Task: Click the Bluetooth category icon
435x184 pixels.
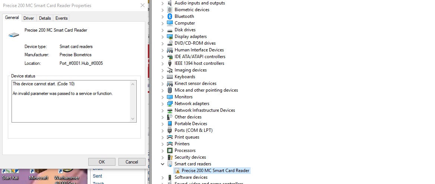Action: tap(170, 16)
